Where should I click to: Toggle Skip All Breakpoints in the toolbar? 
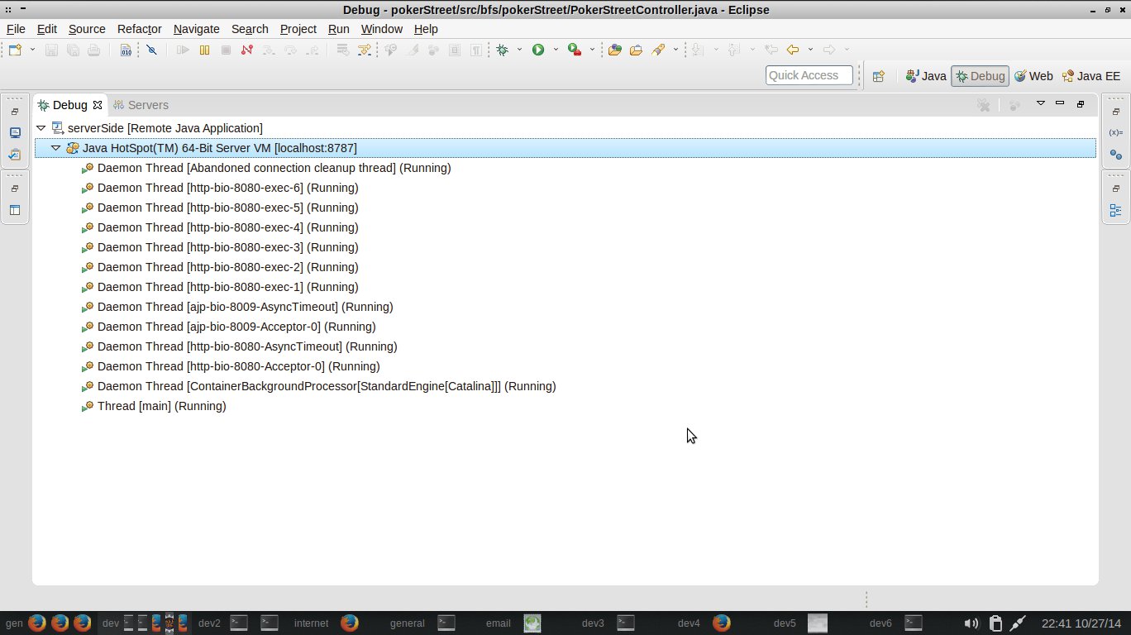point(151,50)
